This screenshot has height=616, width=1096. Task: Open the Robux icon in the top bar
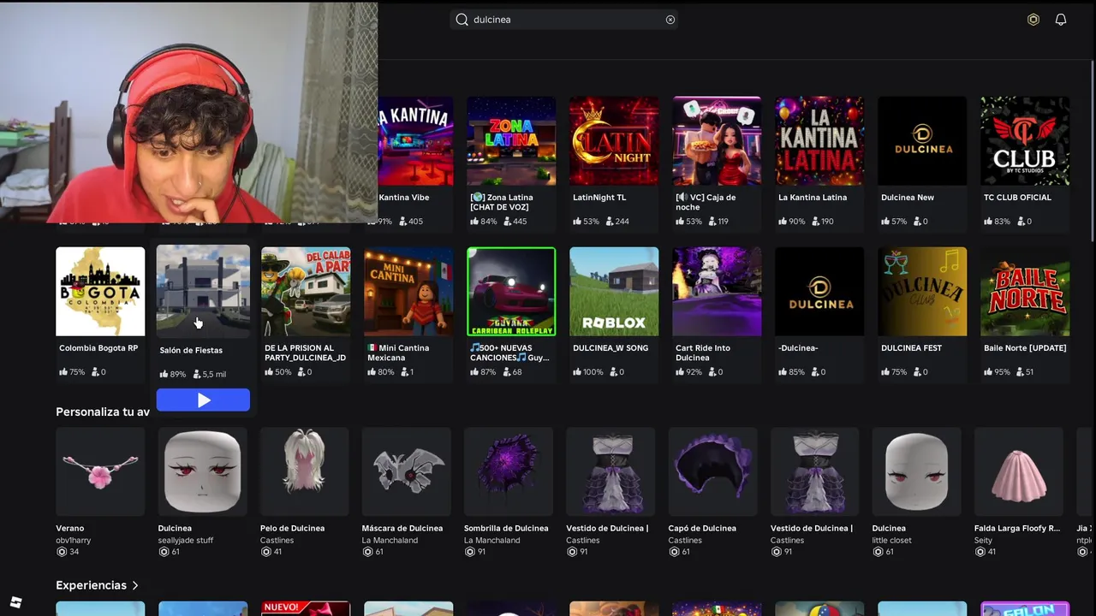tap(1033, 20)
